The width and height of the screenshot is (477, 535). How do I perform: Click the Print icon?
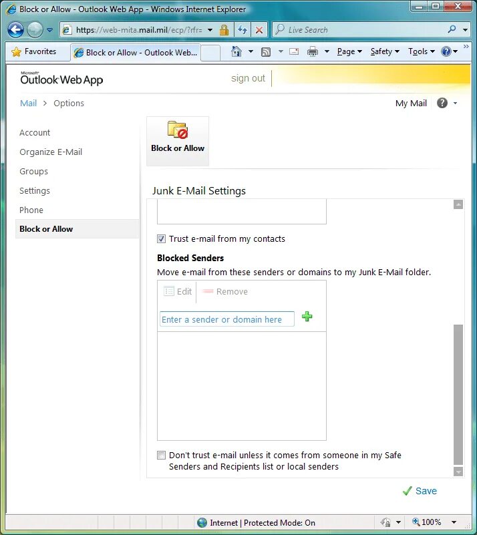(x=312, y=51)
